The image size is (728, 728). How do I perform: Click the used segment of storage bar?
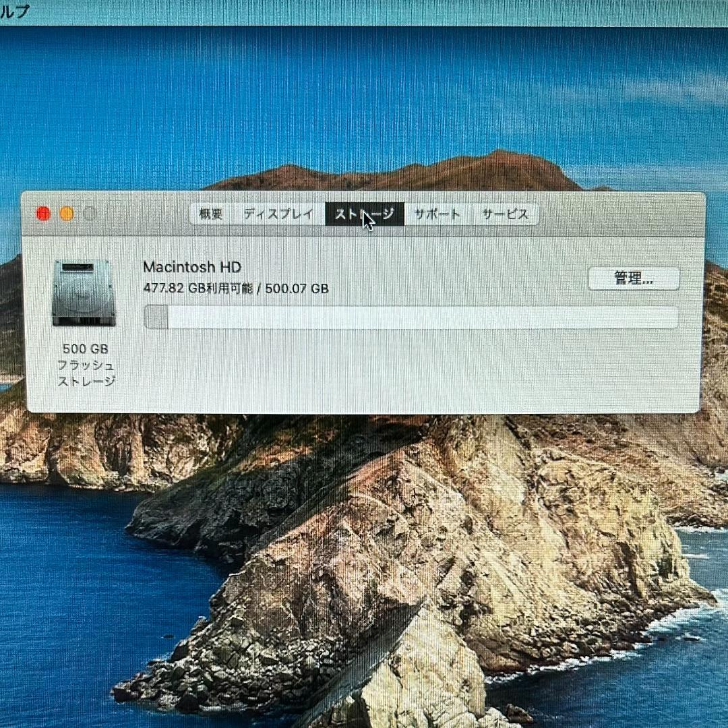click(x=156, y=317)
